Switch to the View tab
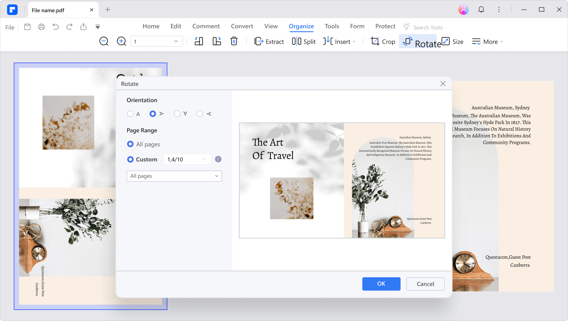This screenshot has width=568, height=321. tap(271, 26)
